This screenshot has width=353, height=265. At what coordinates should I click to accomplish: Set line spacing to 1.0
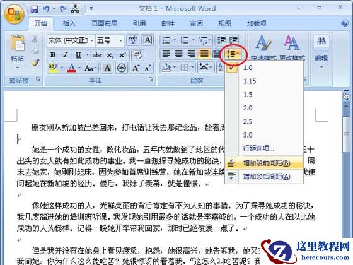click(265, 68)
